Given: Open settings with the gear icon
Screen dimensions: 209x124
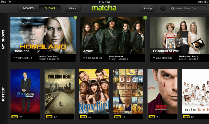Looking at the screenshot, I should click(x=163, y=8).
